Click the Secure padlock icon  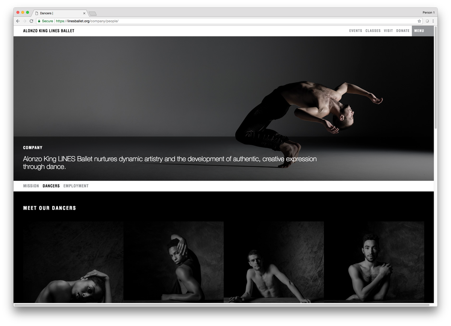(40, 21)
